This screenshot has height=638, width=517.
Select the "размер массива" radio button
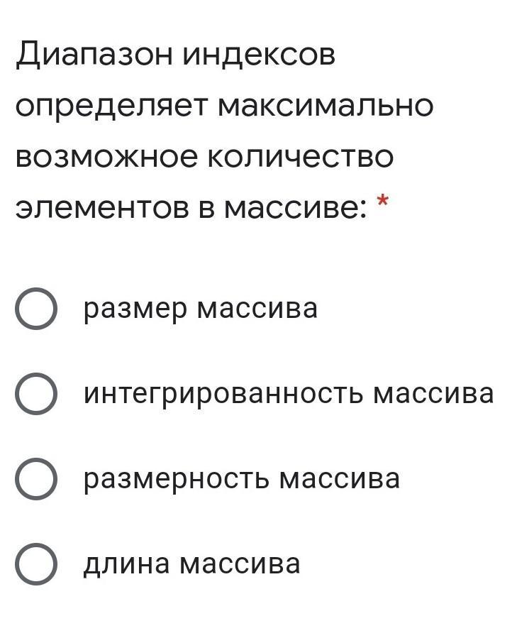(35, 309)
